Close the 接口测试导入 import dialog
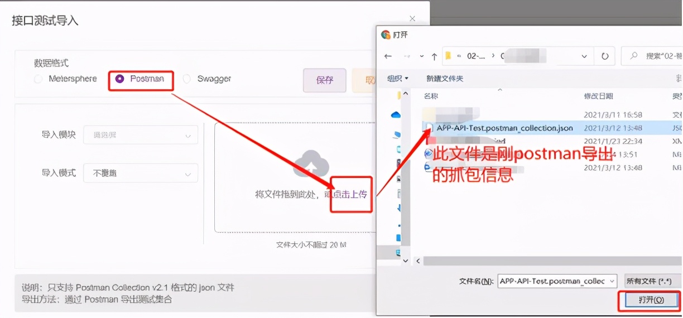The image size is (683, 318). 412,20
